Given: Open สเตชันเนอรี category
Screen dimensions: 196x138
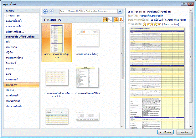Looking at the screenshot, I should 12,95.
